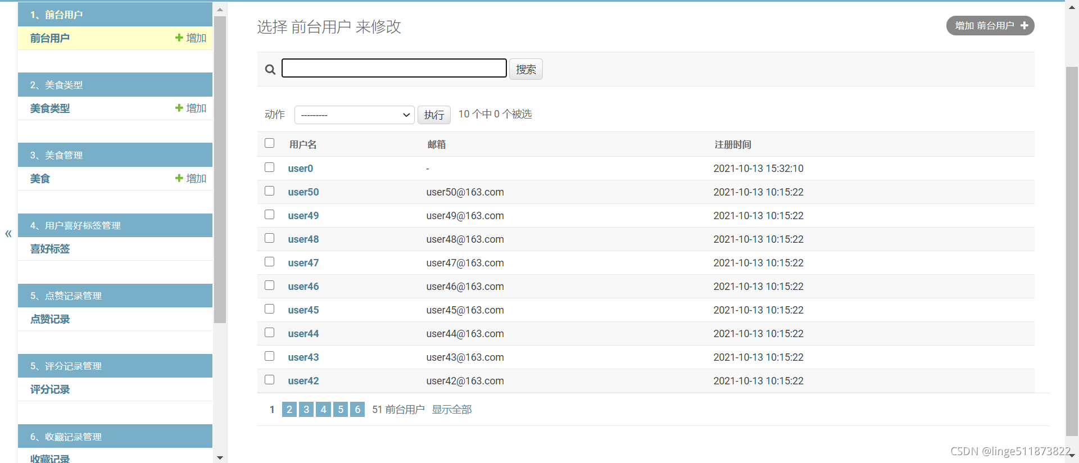Click section header 2、美食类型
The height and width of the screenshot is (463, 1079).
115,85
